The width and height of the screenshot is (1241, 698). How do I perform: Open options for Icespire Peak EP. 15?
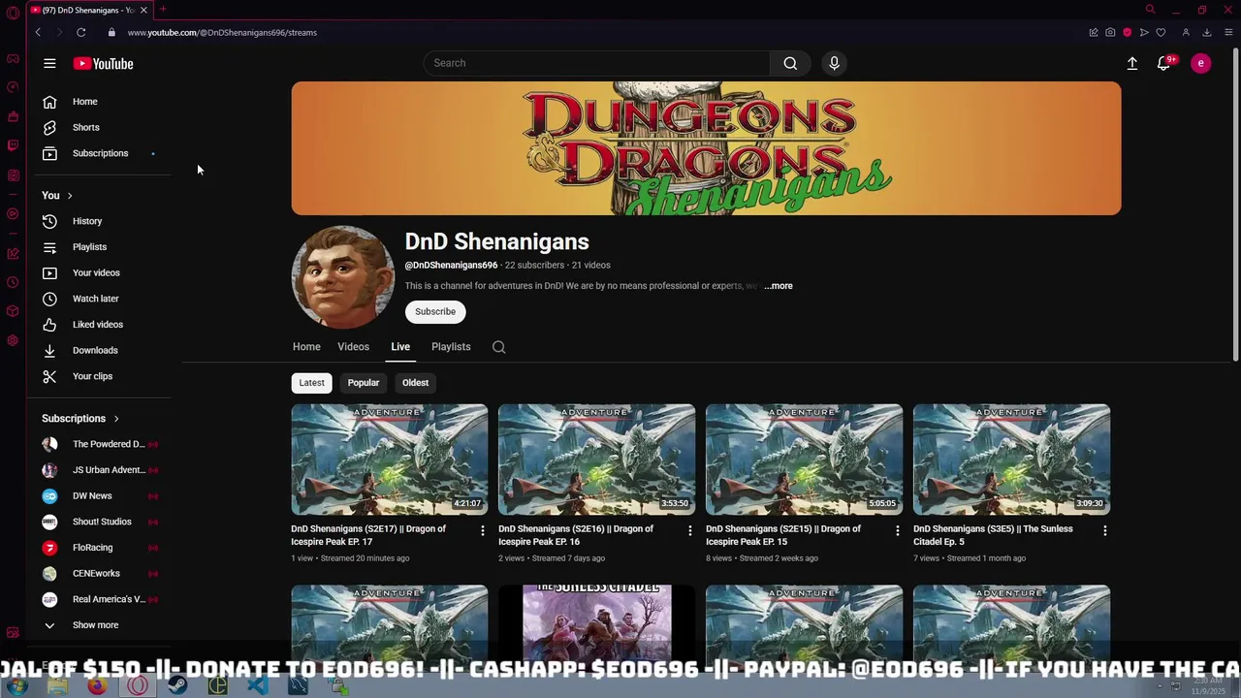point(897,530)
